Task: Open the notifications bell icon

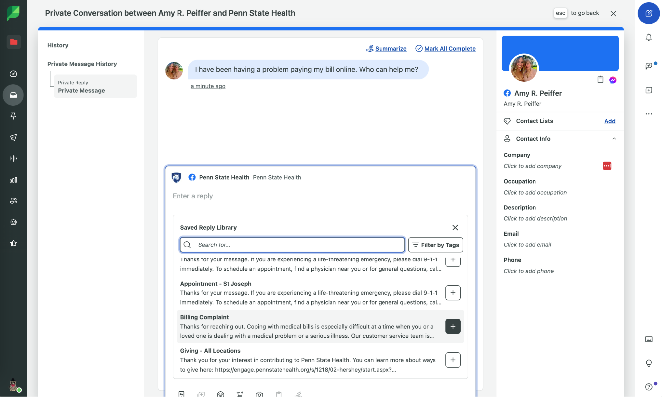Action: [x=649, y=37]
